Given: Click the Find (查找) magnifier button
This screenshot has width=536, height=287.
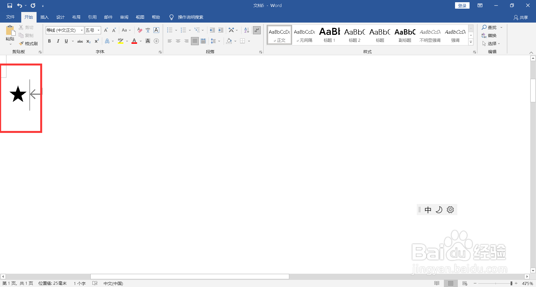Looking at the screenshot, I should pyautogui.click(x=489, y=27).
